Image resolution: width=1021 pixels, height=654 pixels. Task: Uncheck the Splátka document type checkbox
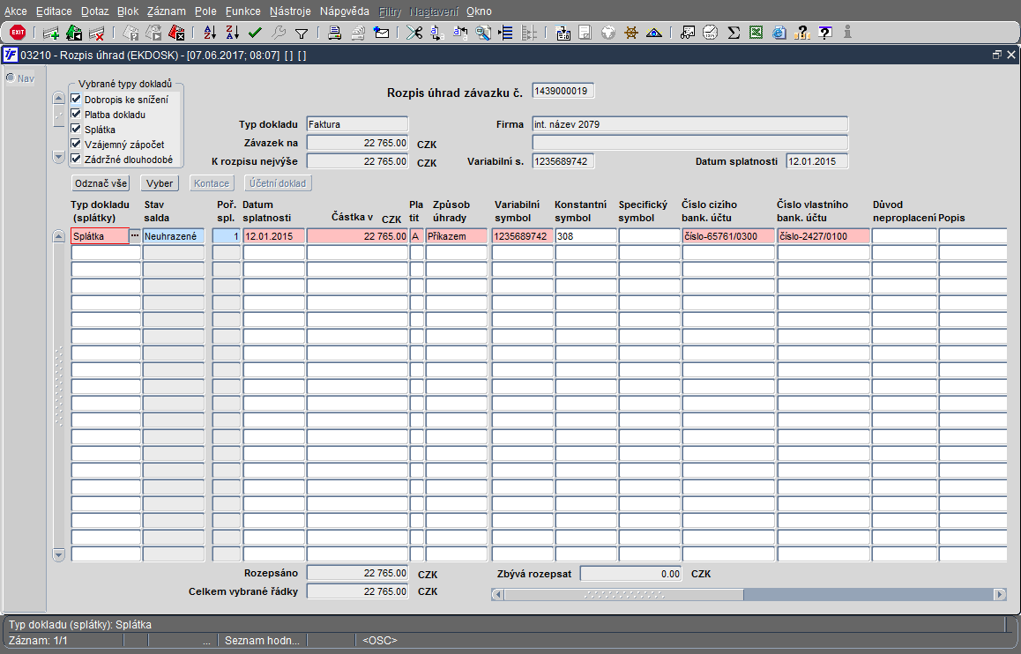(x=76, y=129)
